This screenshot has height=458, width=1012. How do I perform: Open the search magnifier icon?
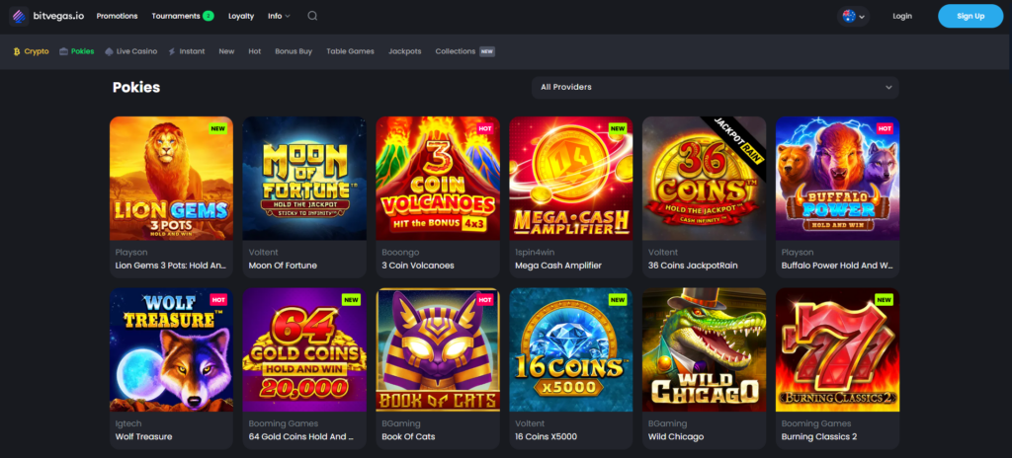[312, 16]
